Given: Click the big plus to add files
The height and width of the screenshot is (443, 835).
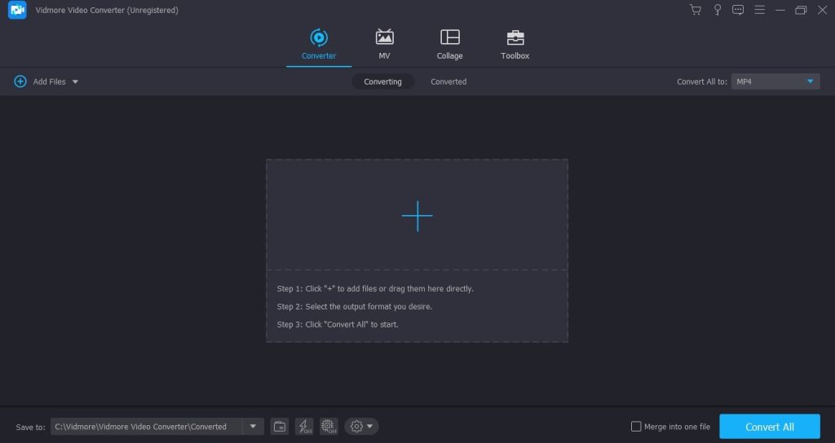Looking at the screenshot, I should point(417,216).
